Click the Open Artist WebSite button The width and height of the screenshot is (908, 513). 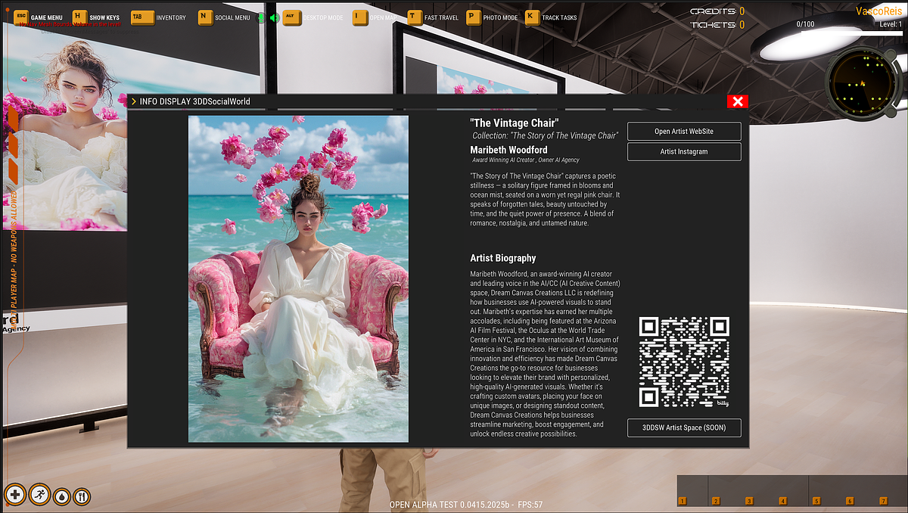(x=683, y=131)
